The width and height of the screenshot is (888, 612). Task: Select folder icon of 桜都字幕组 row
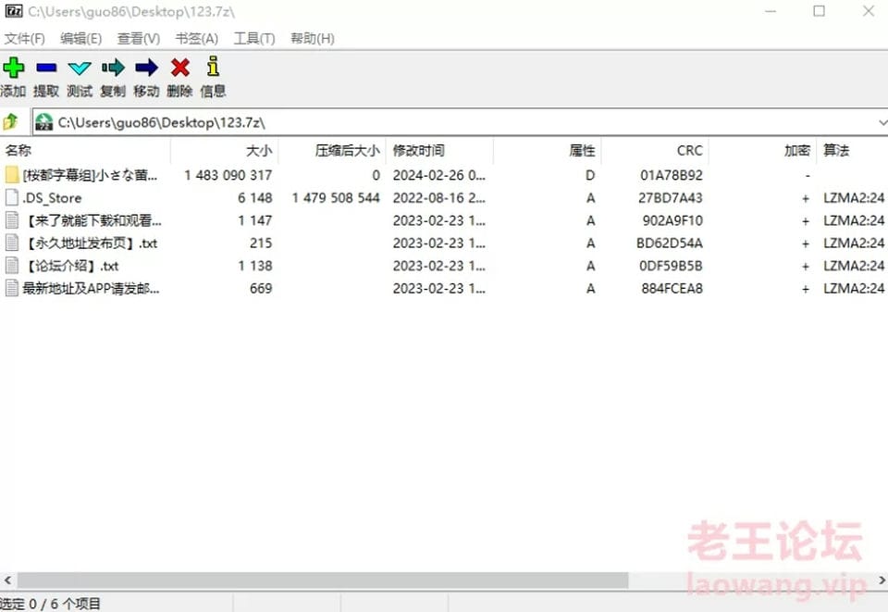click(12, 175)
